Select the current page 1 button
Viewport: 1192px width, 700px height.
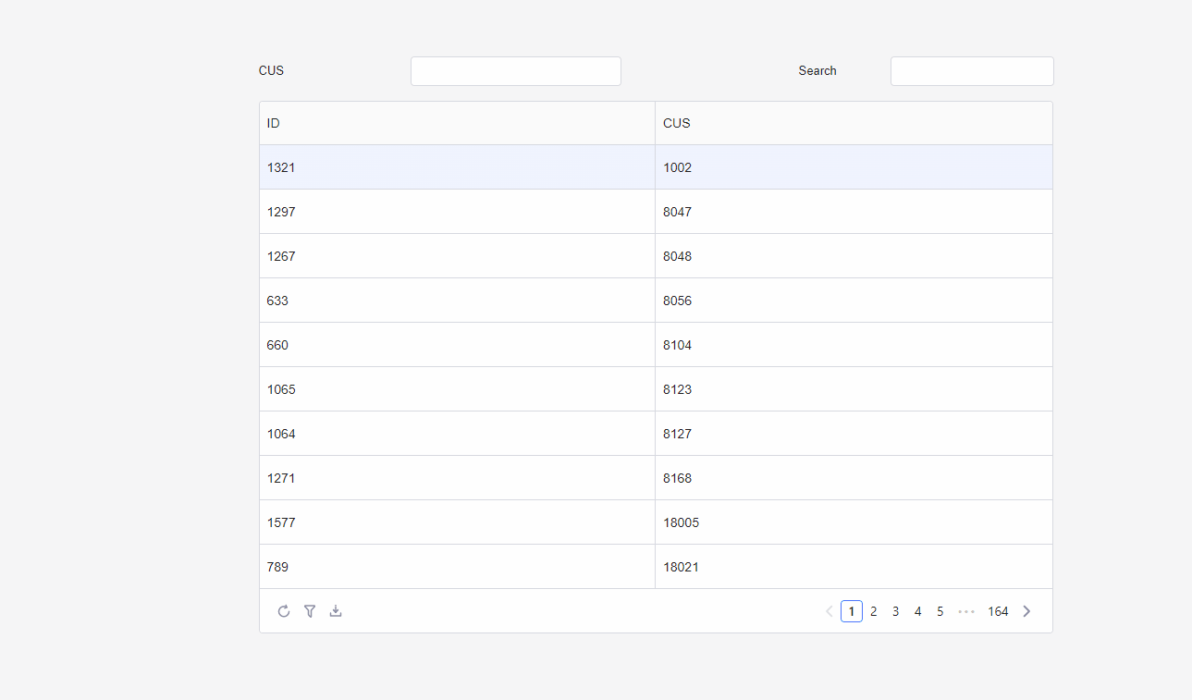click(x=851, y=611)
